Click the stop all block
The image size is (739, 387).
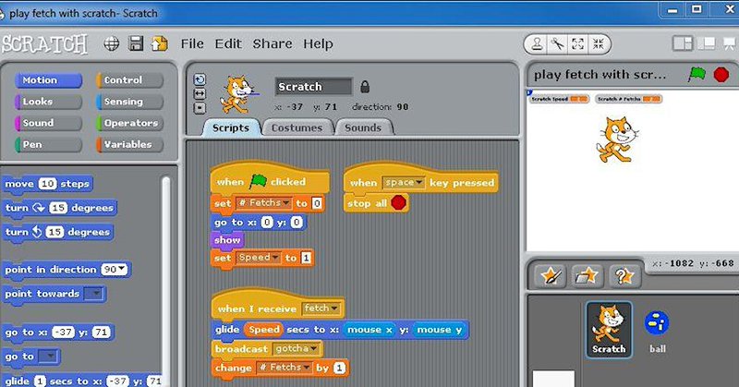click(376, 203)
